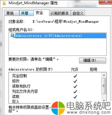Click the Administrators group users icon
This screenshot has width=112, height=115.
tap(13, 35)
